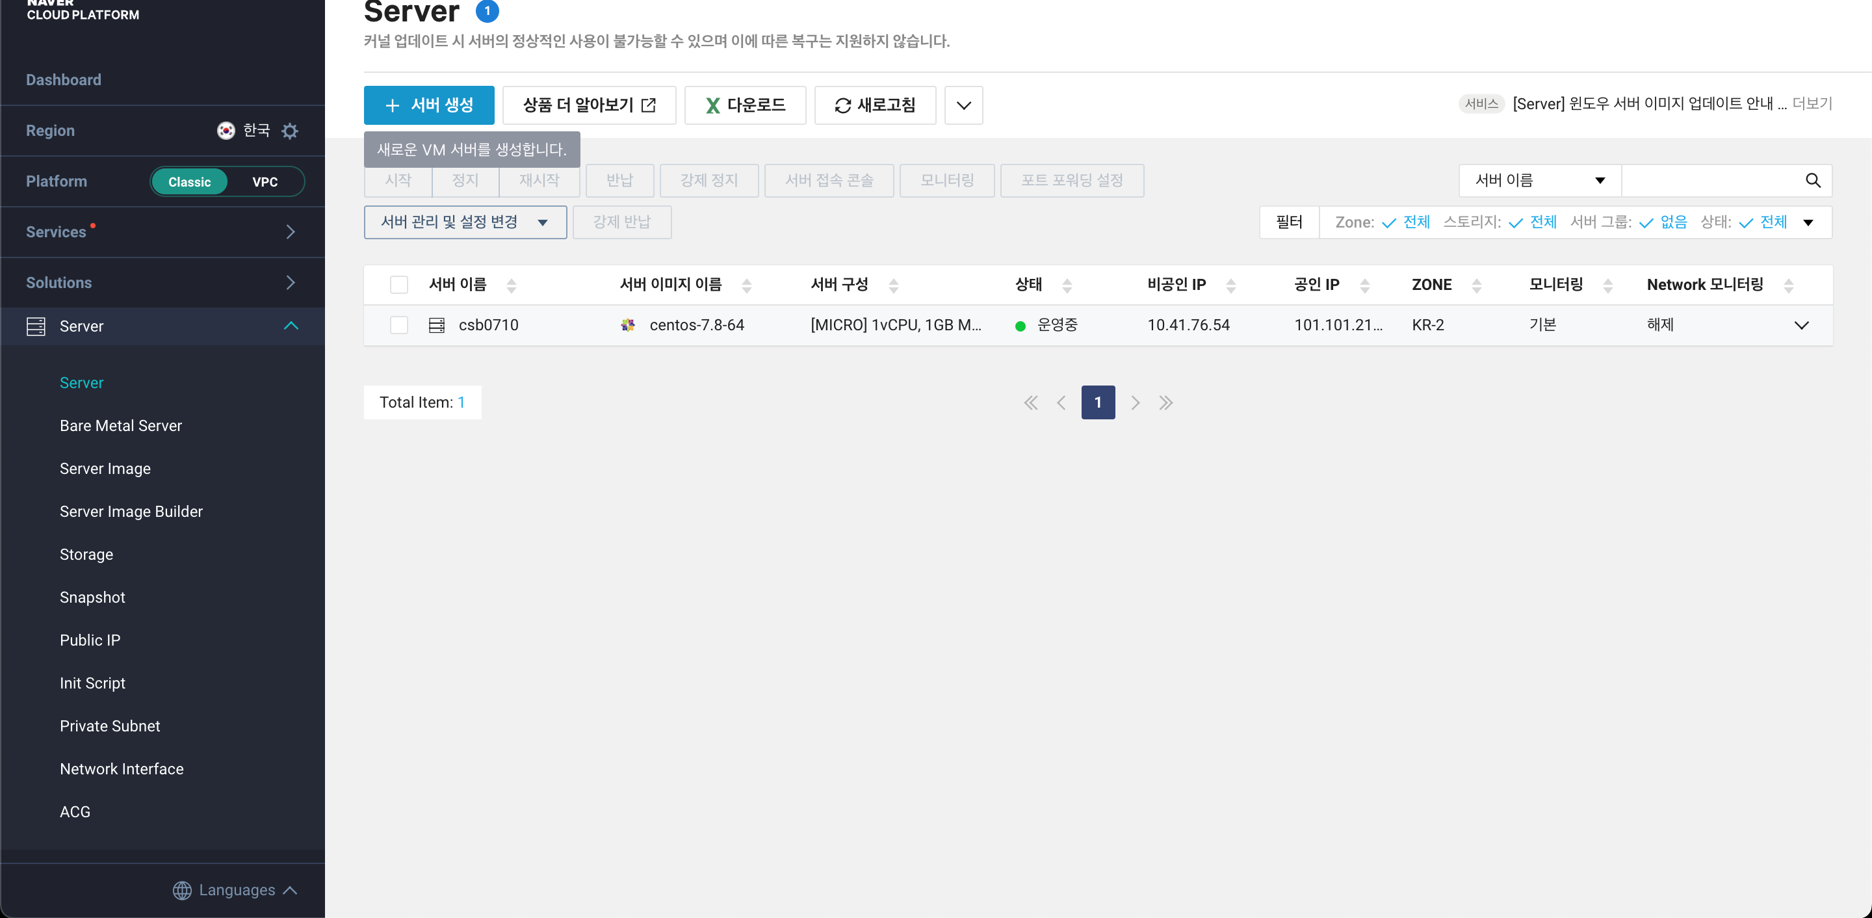Open the Snapshot sidebar item
Image resolution: width=1872 pixels, height=918 pixels.
92,597
